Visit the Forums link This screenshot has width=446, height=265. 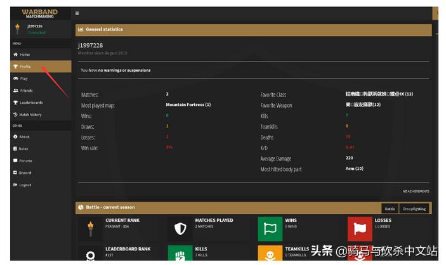(x=25, y=161)
